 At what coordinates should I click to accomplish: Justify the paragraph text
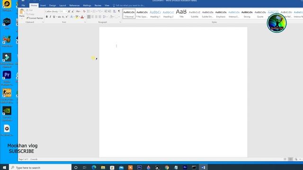[x=100, y=17]
